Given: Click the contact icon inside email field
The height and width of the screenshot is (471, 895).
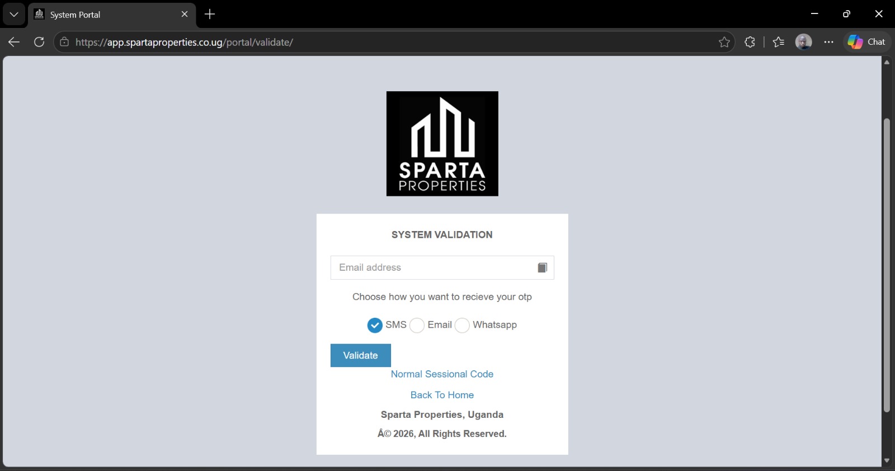Looking at the screenshot, I should pyautogui.click(x=542, y=268).
